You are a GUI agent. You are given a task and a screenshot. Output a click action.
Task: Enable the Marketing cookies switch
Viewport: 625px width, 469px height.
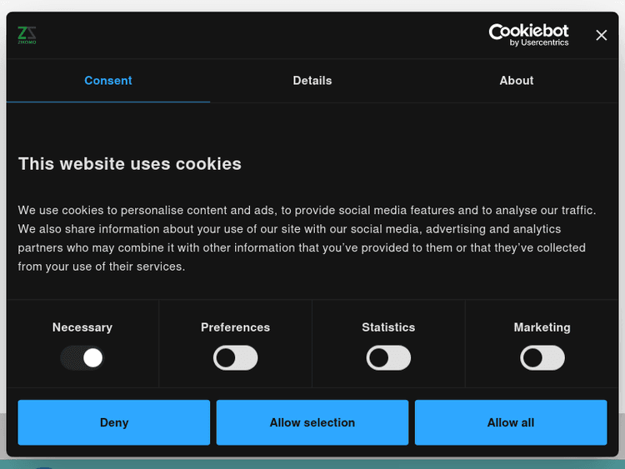pos(542,358)
